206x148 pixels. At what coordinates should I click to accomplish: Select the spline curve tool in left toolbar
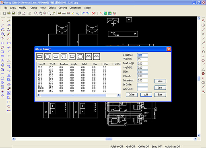point(2,74)
